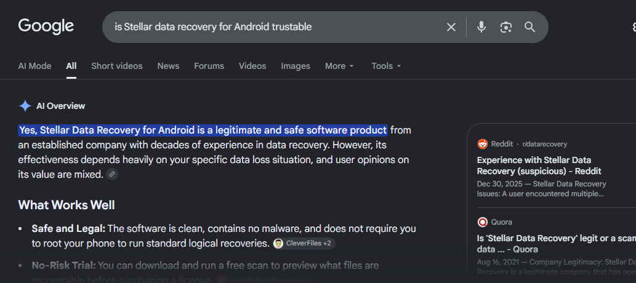Click the link chain icon after summary
Screen dimensions: 636x283
112,174
